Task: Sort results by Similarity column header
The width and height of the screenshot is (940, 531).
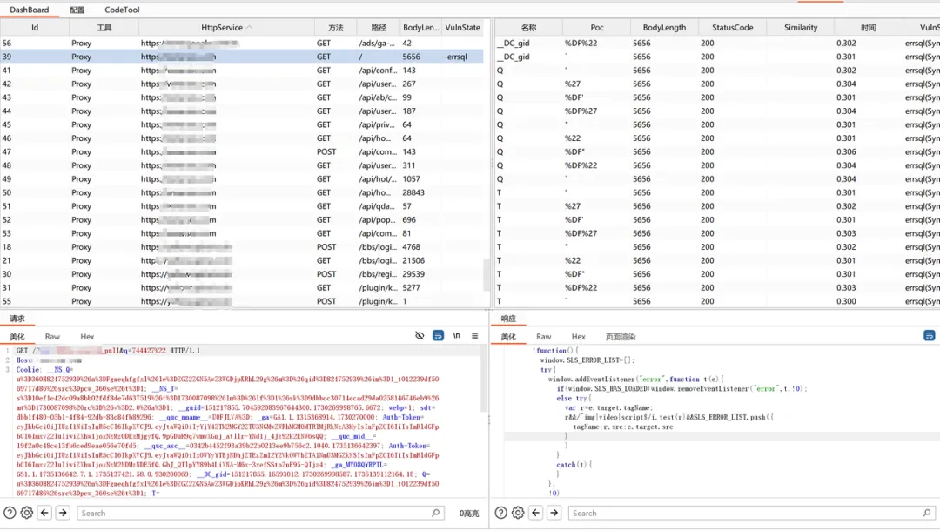Action: tap(800, 28)
